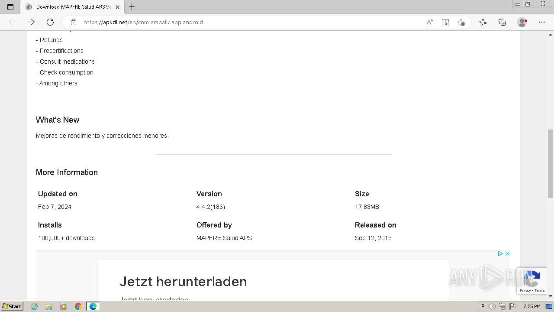554x312 pixels.
Task: Click the AdChoices icon on the ad
Action: click(x=500, y=253)
